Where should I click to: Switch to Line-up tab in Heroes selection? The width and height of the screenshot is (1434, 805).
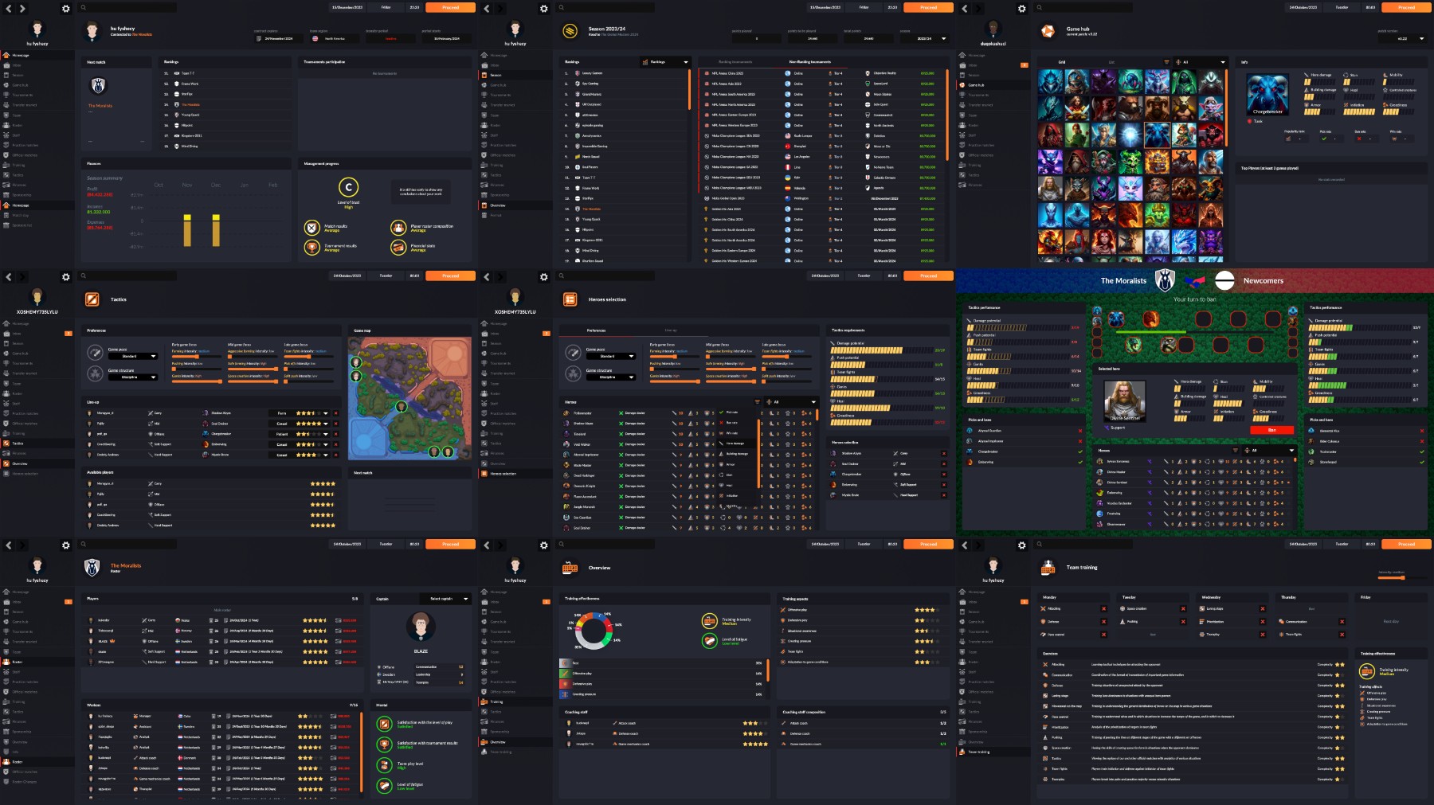671,330
